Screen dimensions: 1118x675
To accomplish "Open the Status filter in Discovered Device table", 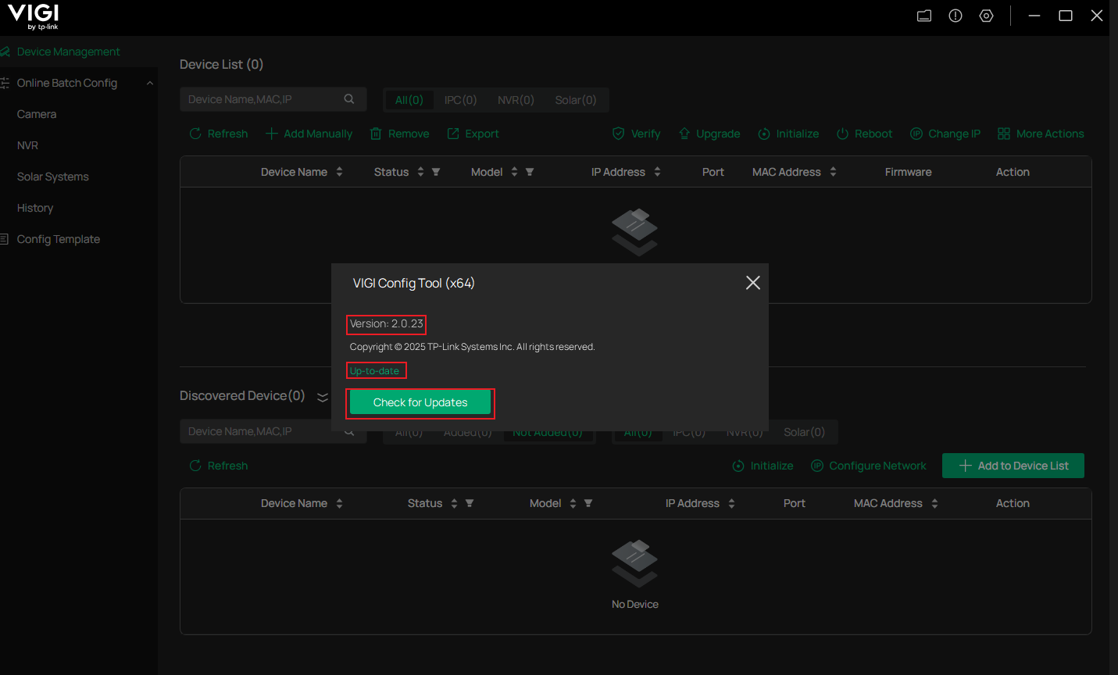I will 470,504.
